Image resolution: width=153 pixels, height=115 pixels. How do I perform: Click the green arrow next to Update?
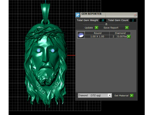97,28
